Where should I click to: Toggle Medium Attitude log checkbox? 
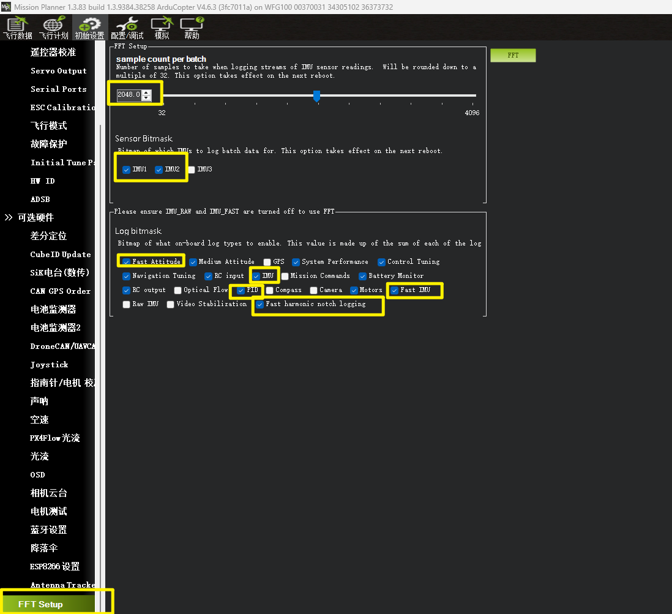pos(193,262)
